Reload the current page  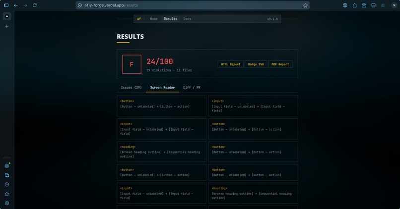click(35, 5)
